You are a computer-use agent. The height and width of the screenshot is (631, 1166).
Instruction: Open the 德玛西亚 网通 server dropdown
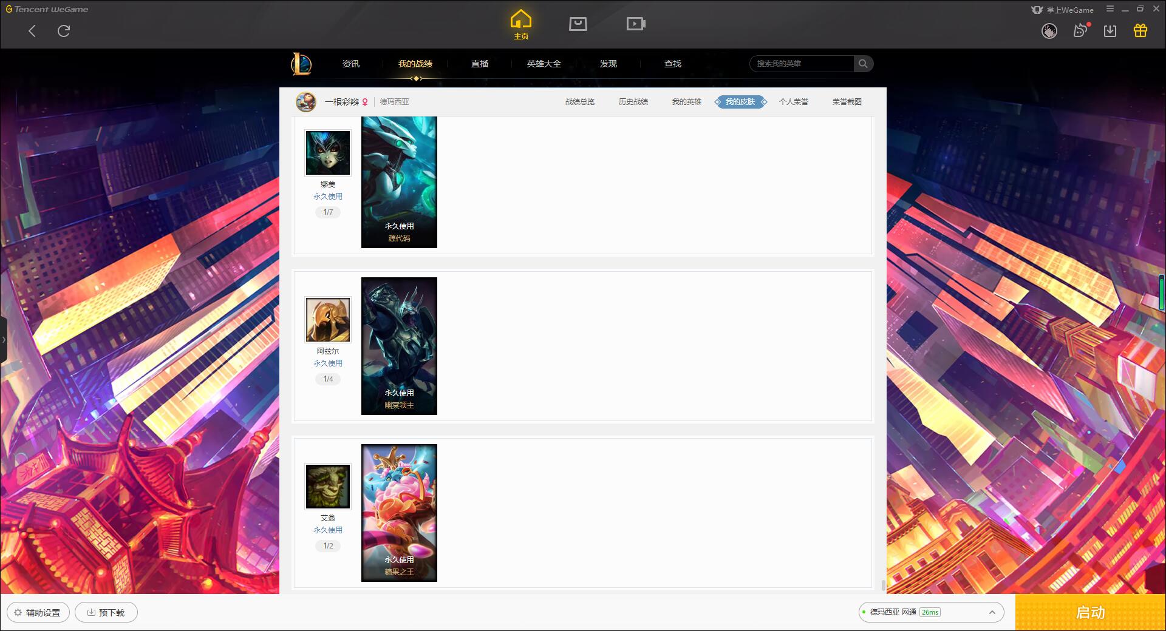pyautogui.click(x=931, y=612)
